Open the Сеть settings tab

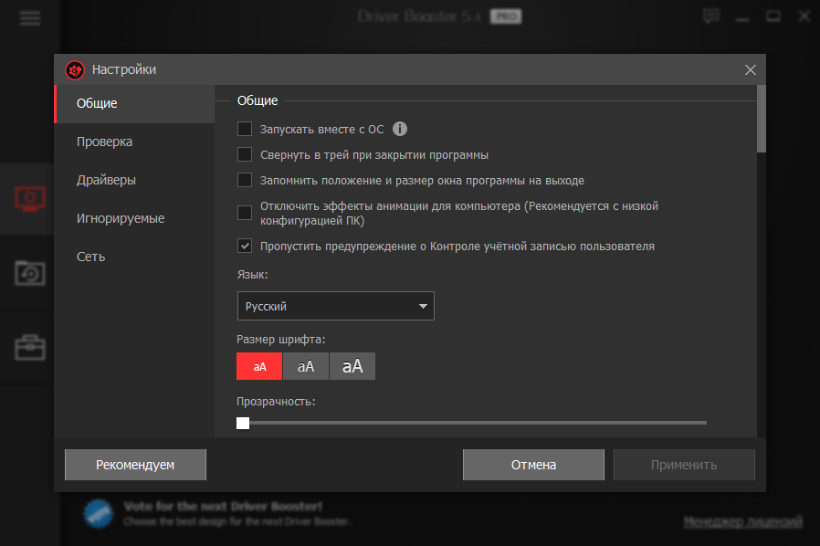coord(134,257)
